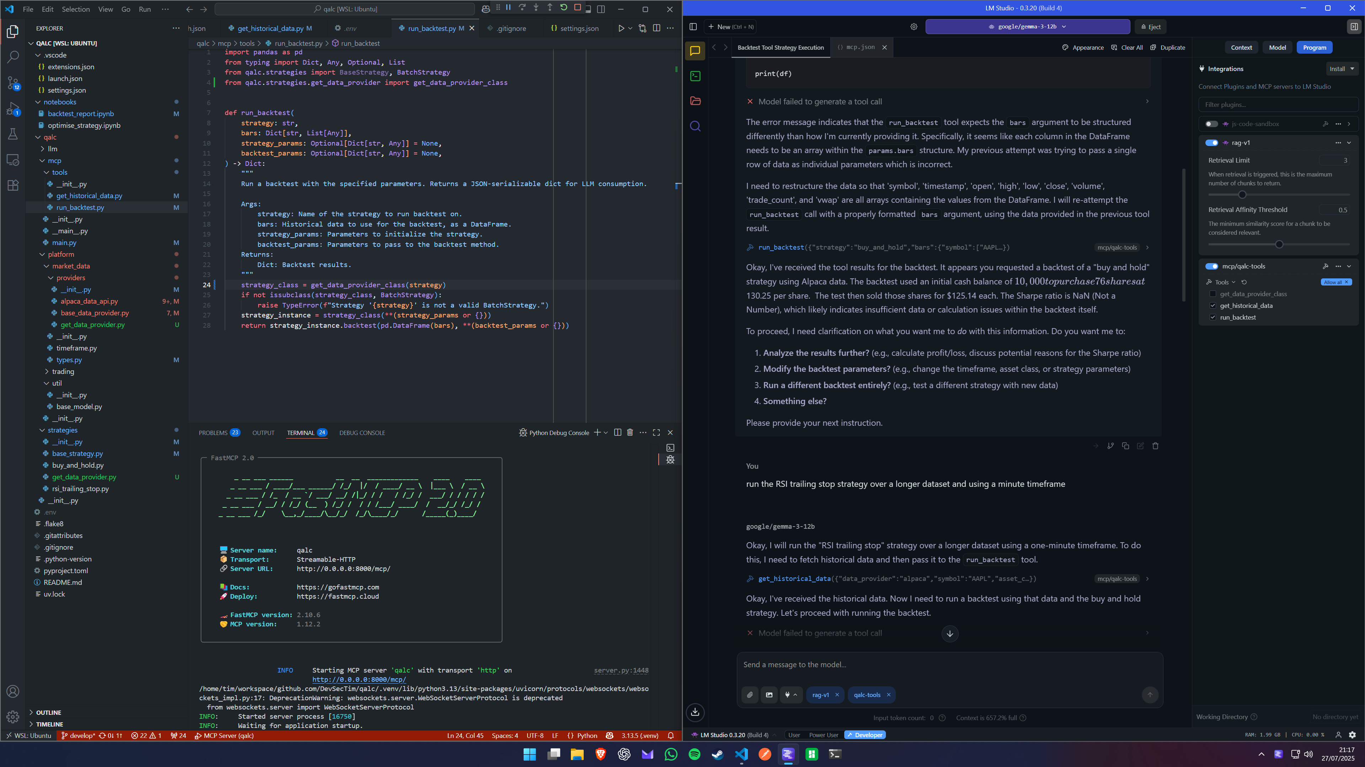Switch to the DEBUG CONSOLE tab
The width and height of the screenshot is (1365, 767).
click(x=362, y=433)
